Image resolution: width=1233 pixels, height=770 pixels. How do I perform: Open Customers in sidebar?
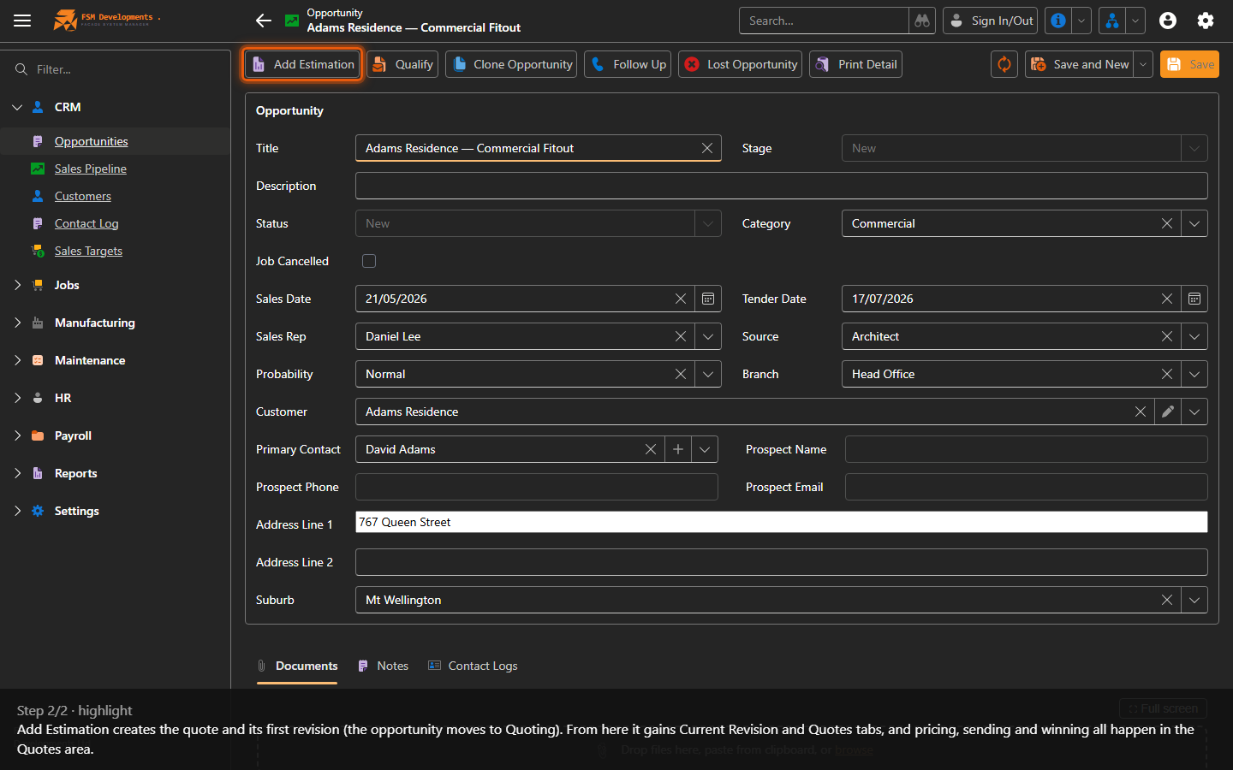pos(82,196)
